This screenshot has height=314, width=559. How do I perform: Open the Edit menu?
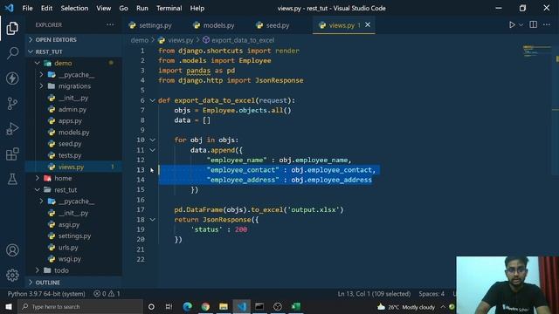[x=46, y=8]
